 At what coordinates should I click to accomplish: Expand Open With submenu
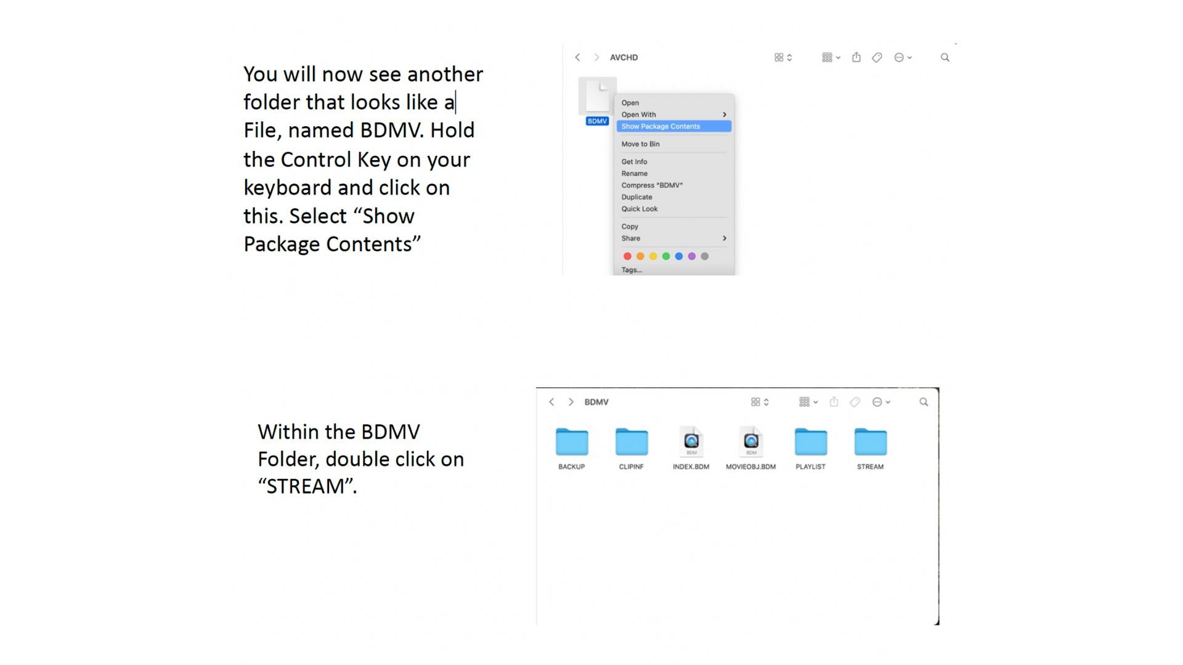673,115
